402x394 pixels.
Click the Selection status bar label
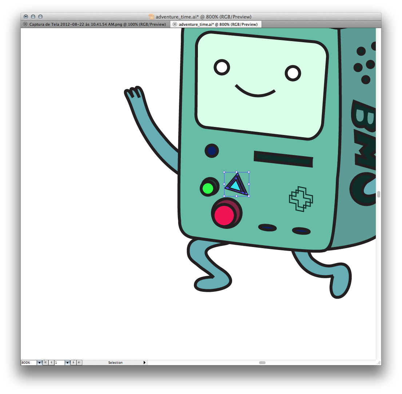[115, 362]
